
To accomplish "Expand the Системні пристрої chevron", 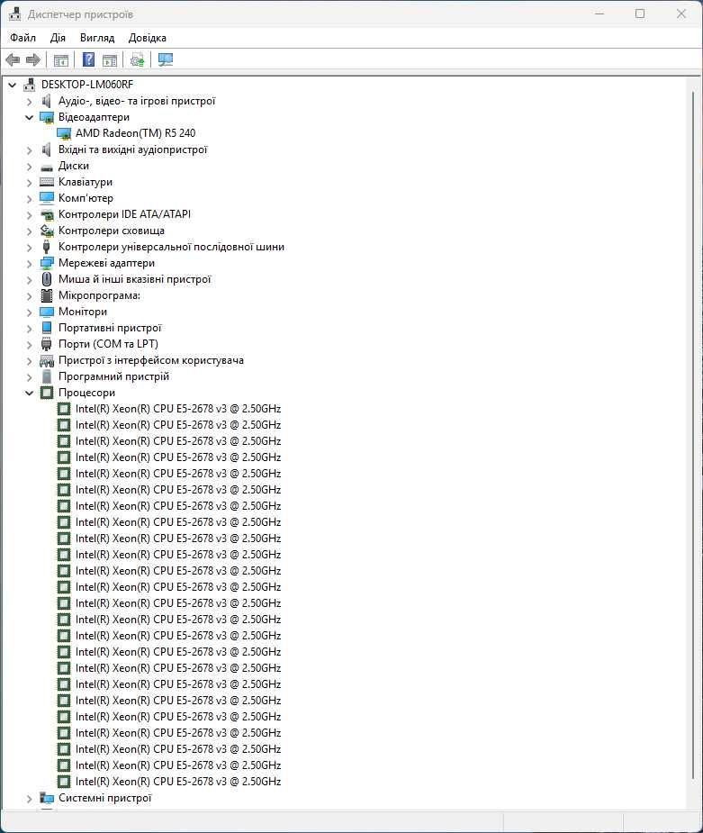I will pyautogui.click(x=29, y=799).
